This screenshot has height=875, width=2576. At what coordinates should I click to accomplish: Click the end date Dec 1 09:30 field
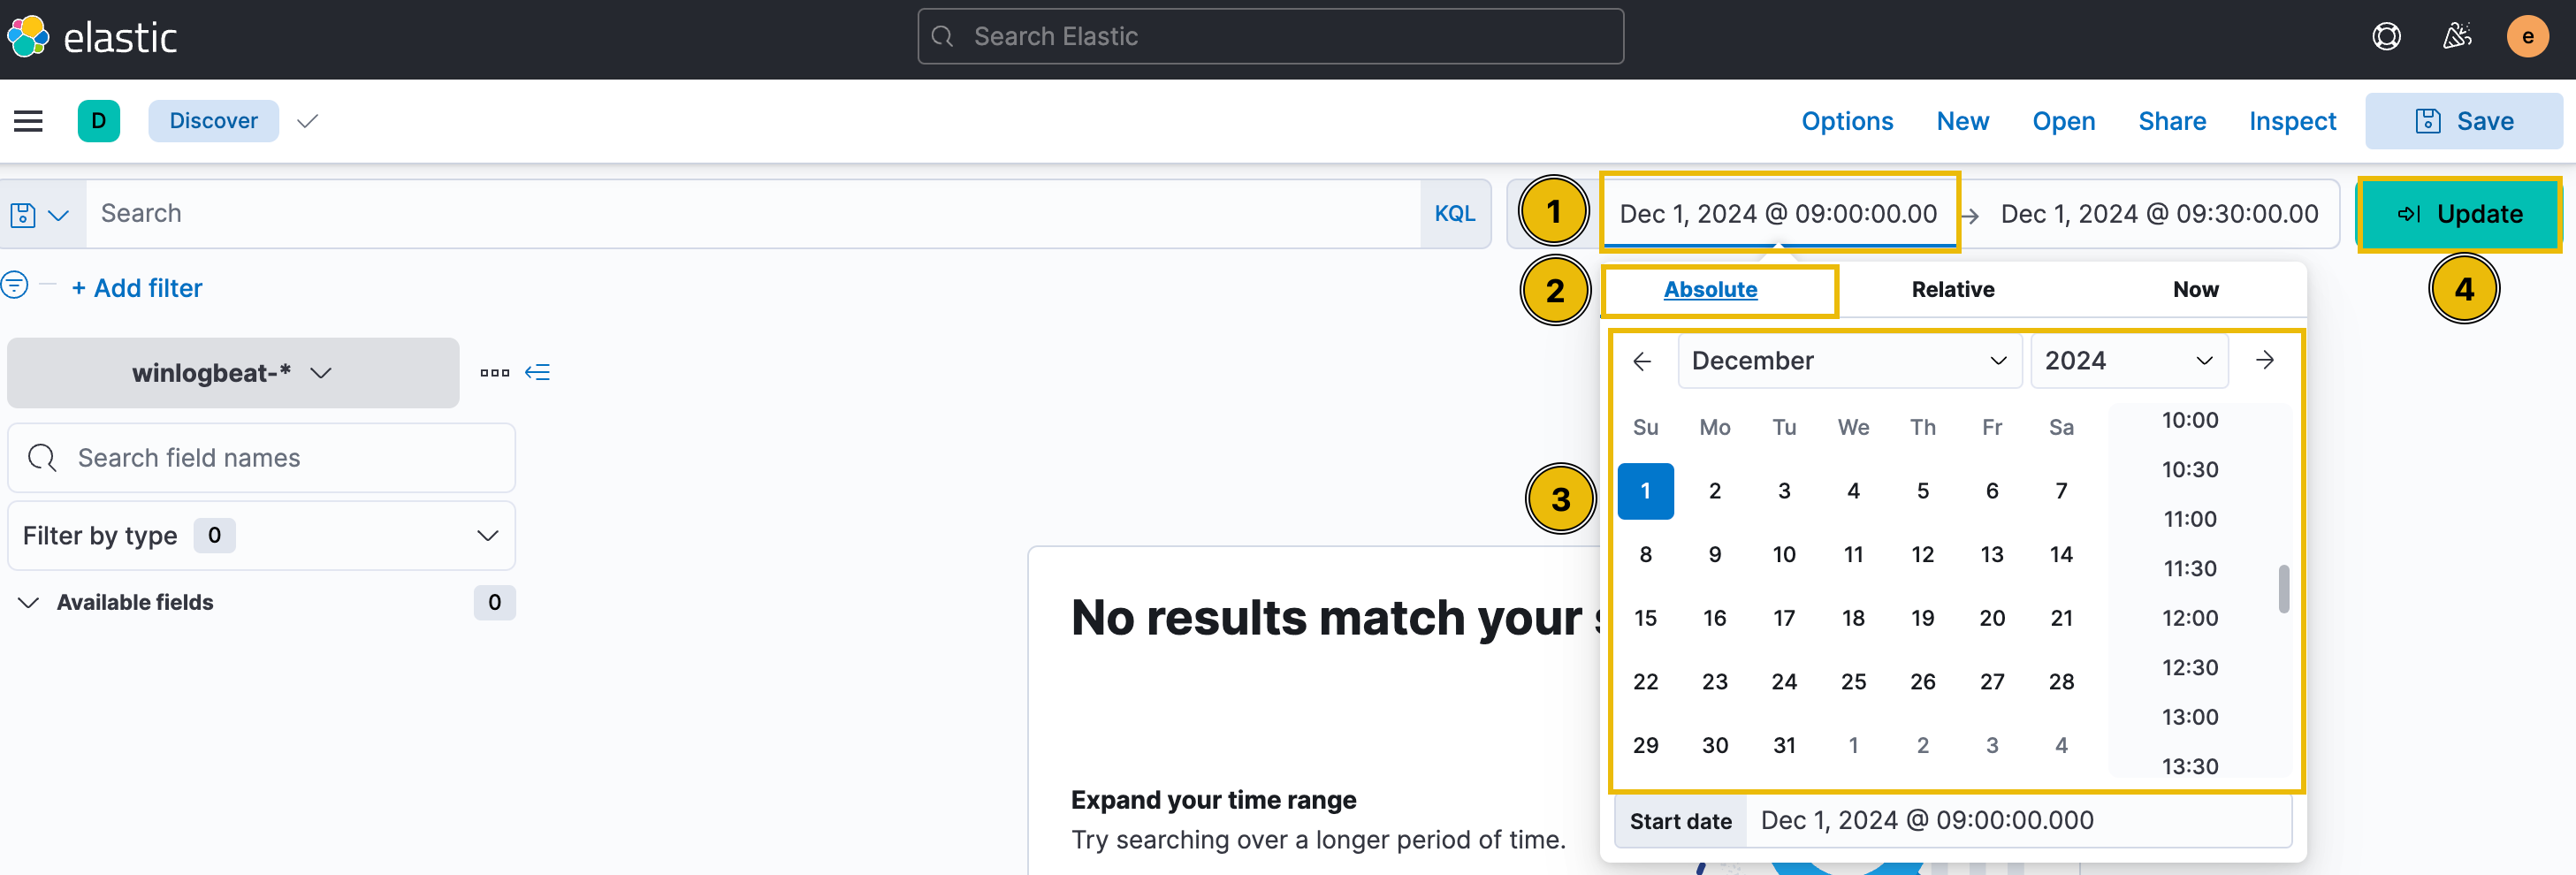(2159, 214)
